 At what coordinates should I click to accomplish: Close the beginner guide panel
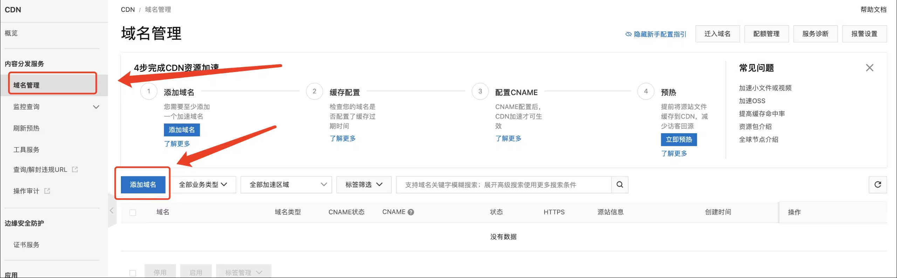(x=869, y=68)
